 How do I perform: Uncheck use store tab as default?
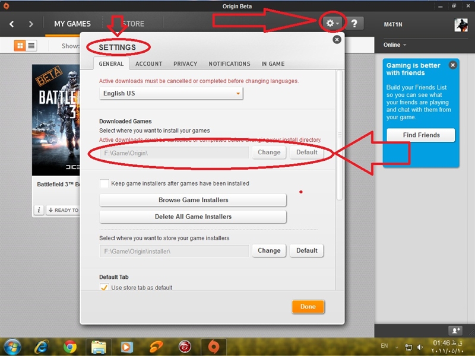click(x=104, y=288)
